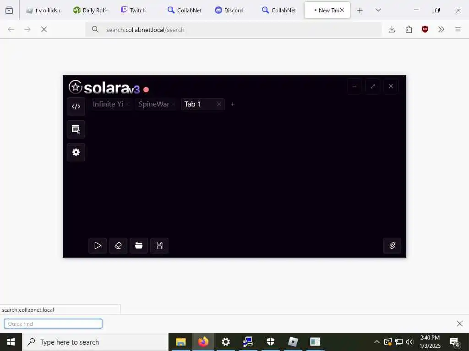Screen dimensions: 469x351
Task: Run the script with the play button
Action: (x=98, y=245)
